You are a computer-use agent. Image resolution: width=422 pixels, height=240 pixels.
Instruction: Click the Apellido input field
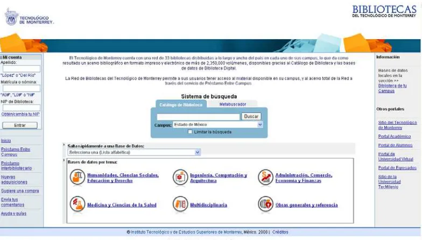coord(22,69)
